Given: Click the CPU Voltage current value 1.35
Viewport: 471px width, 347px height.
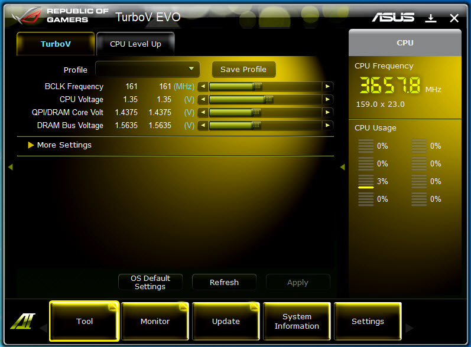Looking at the screenshot, I should pyautogui.click(x=131, y=99).
